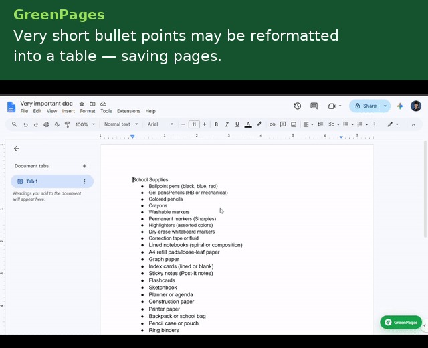Open the View menu
The image size is (428, 348).
click(x=52, y=111)
